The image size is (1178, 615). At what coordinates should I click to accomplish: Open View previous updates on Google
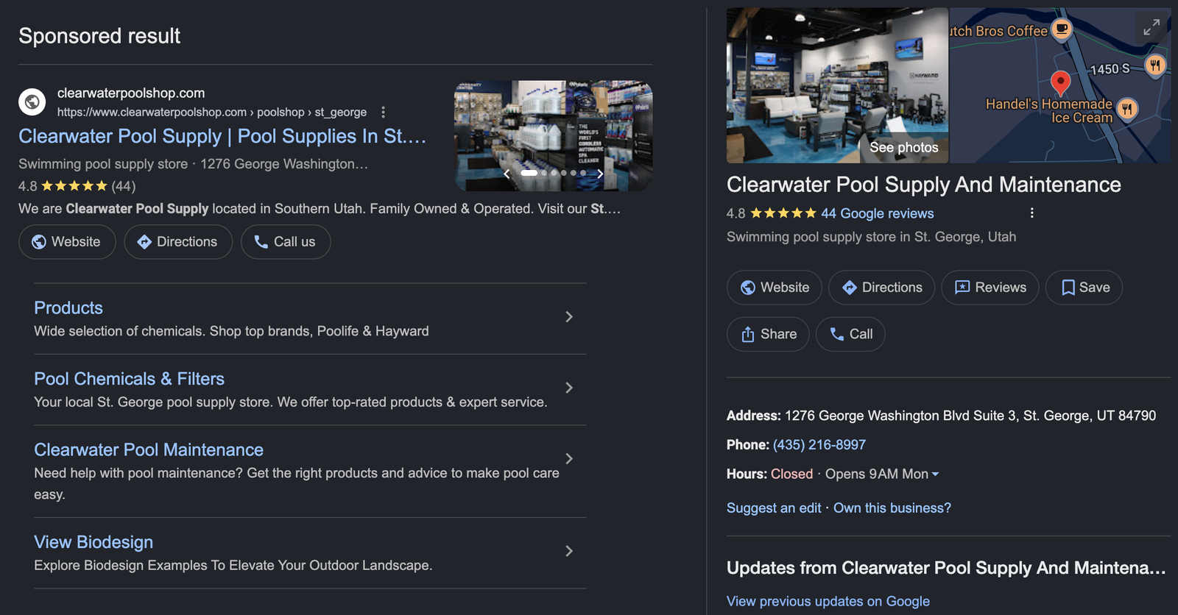[828, 601]
